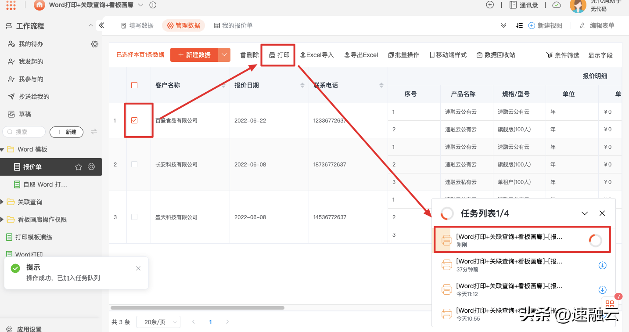Switch to 填写数据 tab
The image size is (629, 332).
click(x=137, y=25)
